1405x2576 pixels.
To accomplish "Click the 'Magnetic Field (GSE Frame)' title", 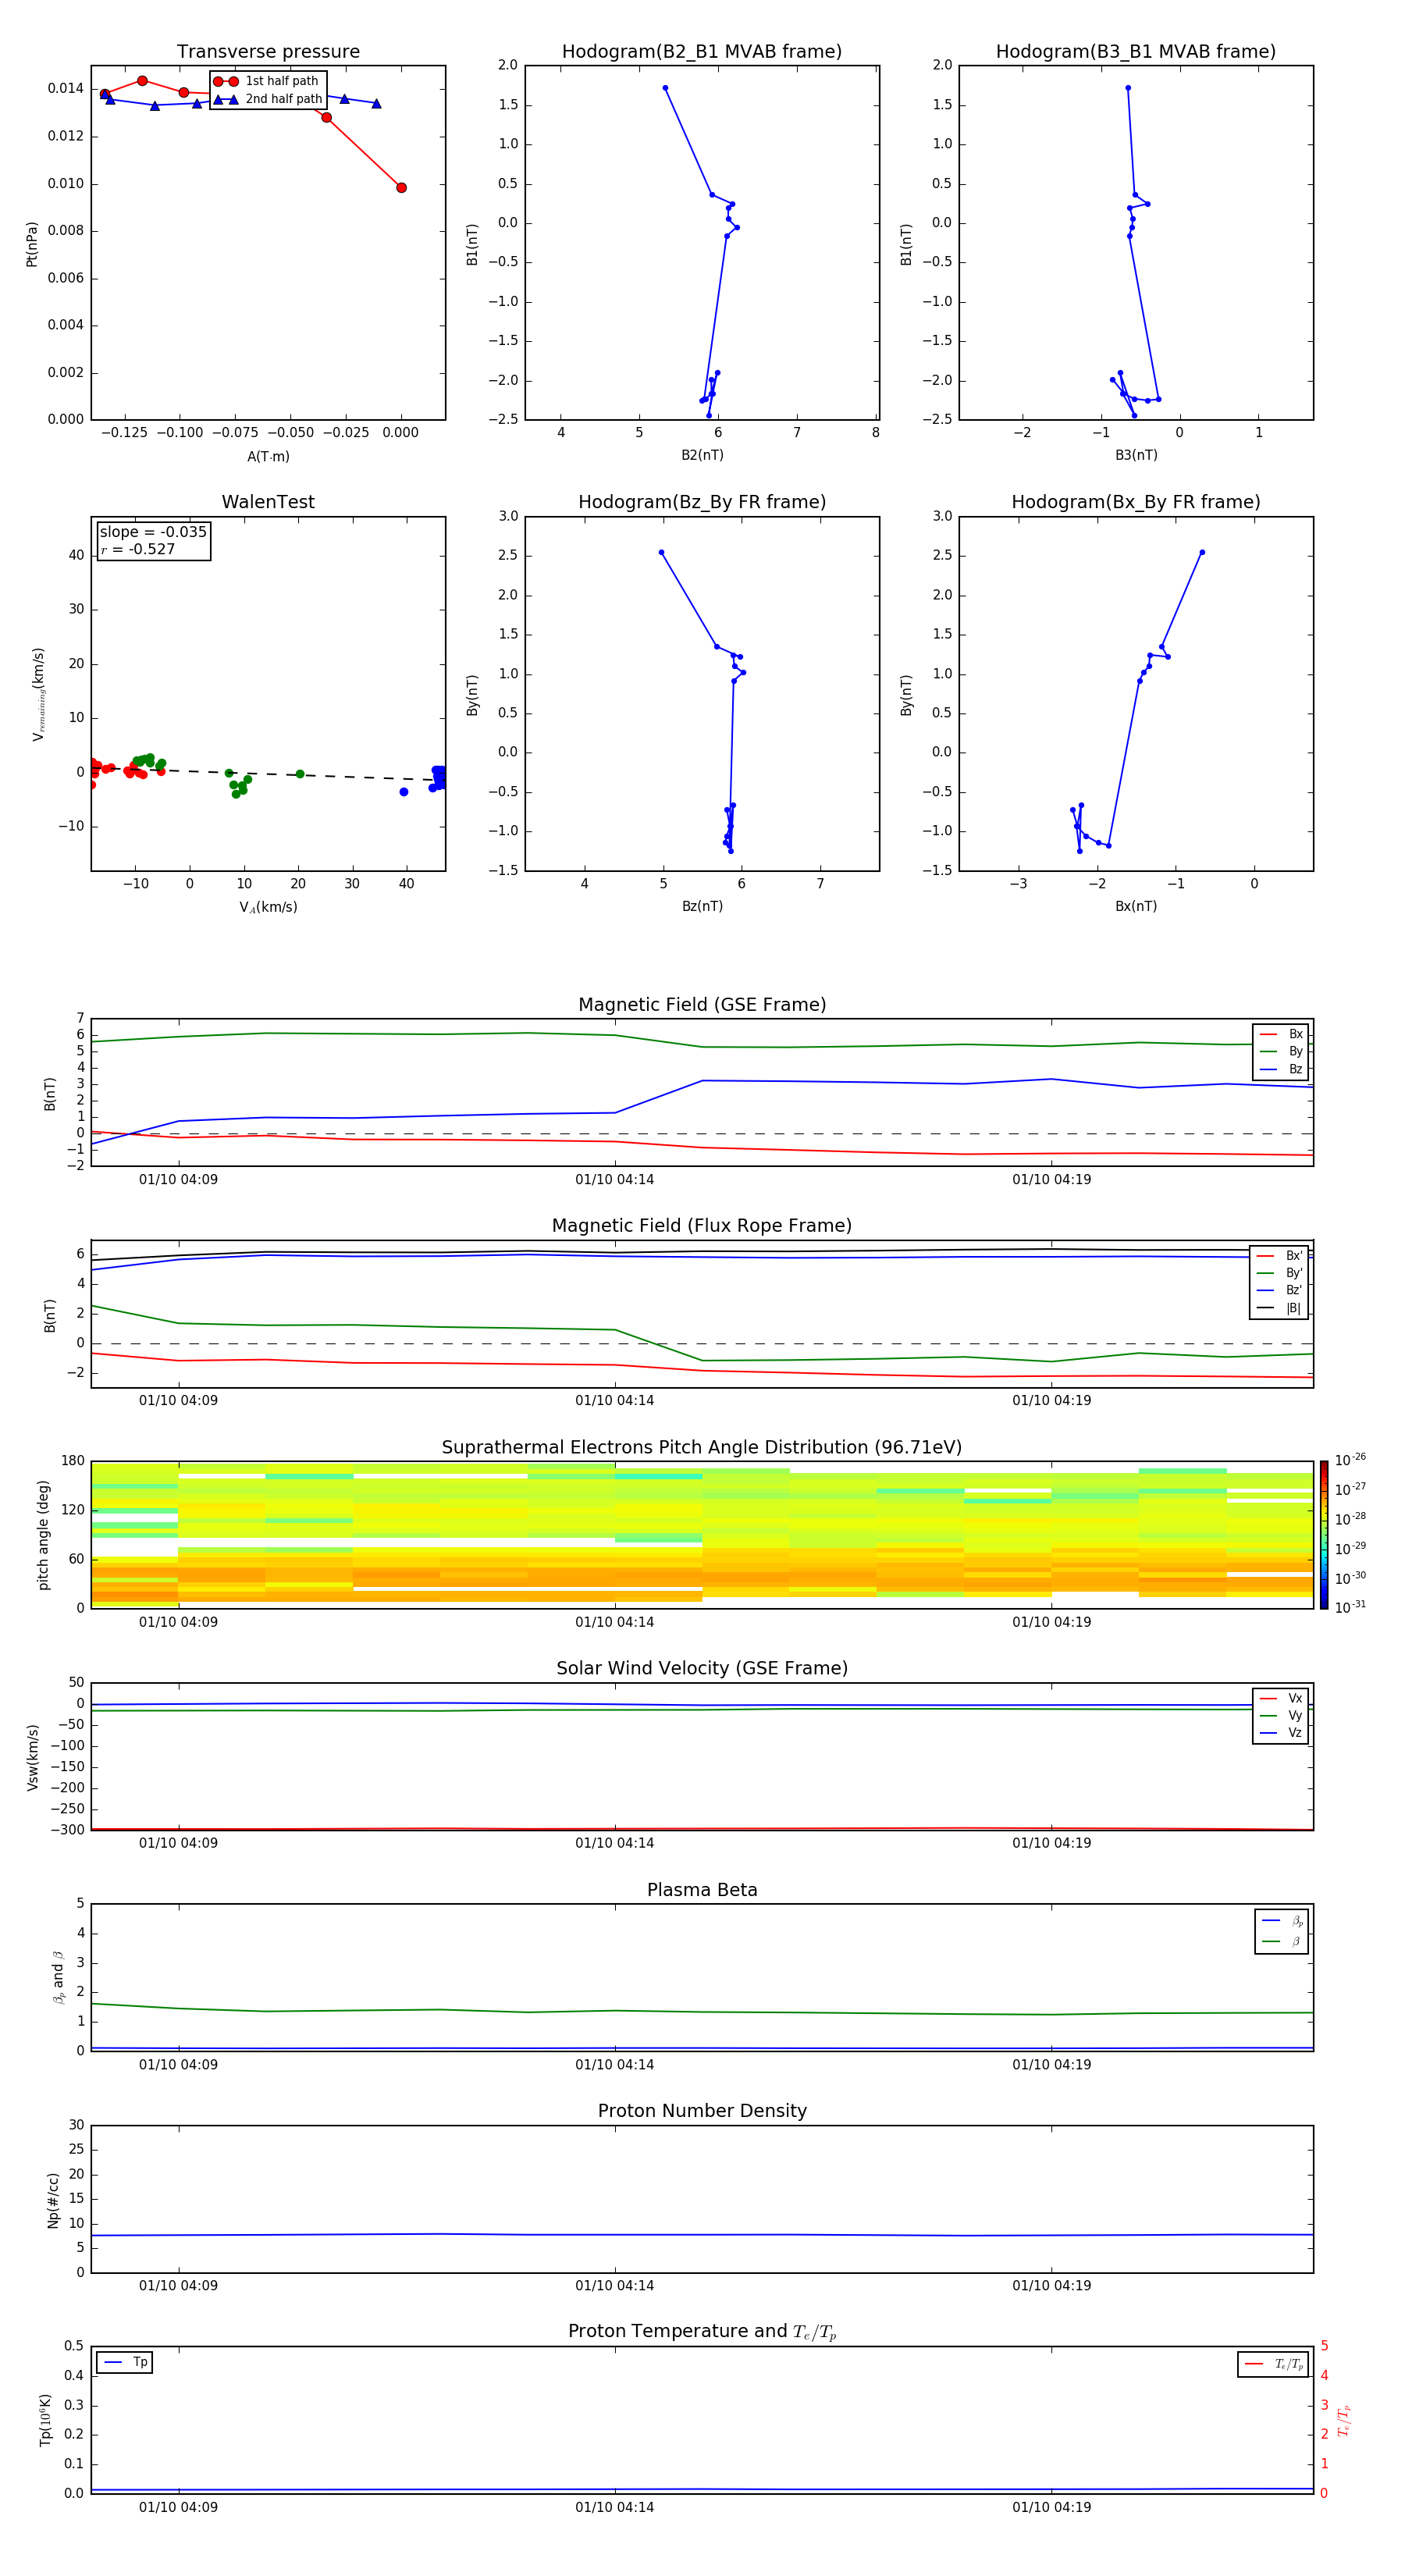I will pyautogui.click(x=702, y=1004).
